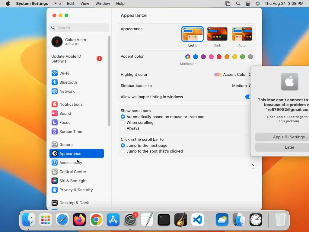This screenshot has height=232, width=309.
Task: Open Accessibility settings in sidebar
Action: coord(76,163)
